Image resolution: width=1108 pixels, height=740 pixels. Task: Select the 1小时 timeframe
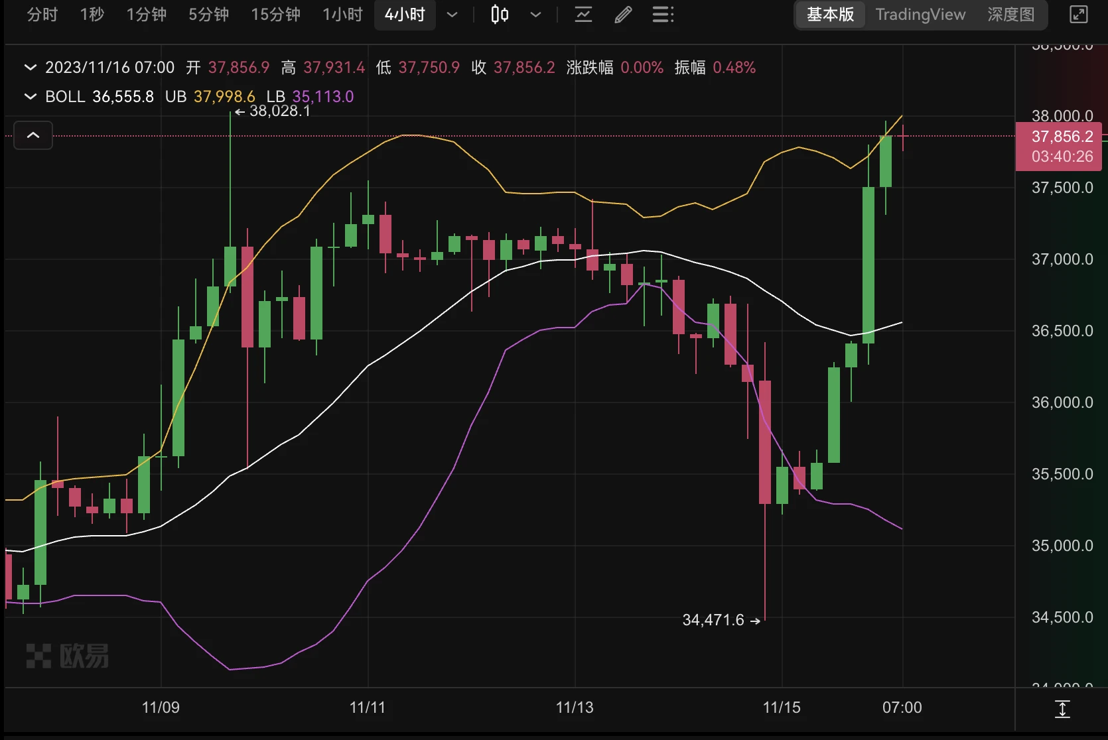[342, 15]
